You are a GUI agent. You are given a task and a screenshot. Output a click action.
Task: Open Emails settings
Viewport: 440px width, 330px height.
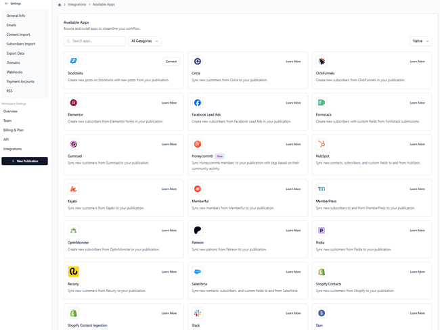(12, 25)
